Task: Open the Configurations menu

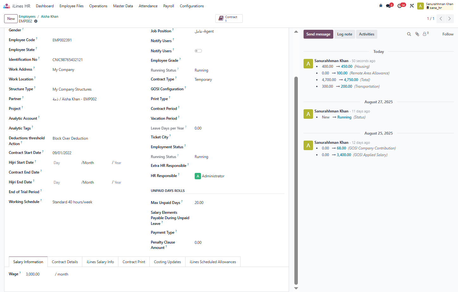Action: coord(192,6)
